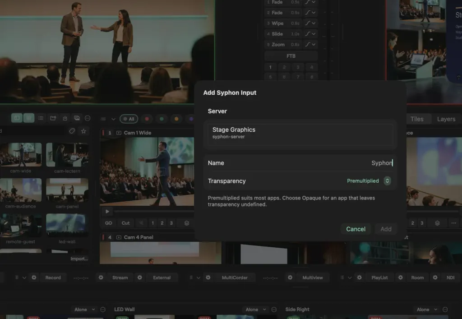Open the gear settings left of NDI
Viewport: 462px width, 319px height.
click(x=435, y=277)
